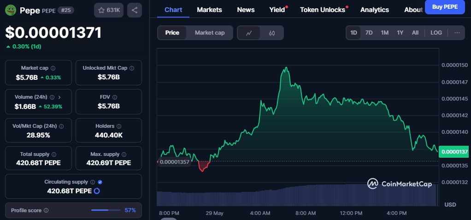This screenshot has height=220, width=471.
Task: Show Max. supply info icon
Action: [x=124, y=155]
